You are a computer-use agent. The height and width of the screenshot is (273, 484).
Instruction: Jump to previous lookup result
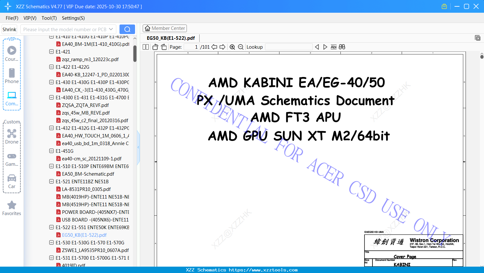317,47
